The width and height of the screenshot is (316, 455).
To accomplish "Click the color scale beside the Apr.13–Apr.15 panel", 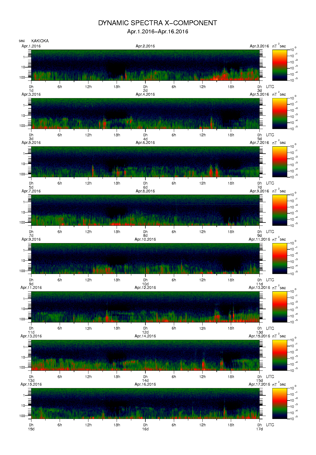I will click(280, 355).
